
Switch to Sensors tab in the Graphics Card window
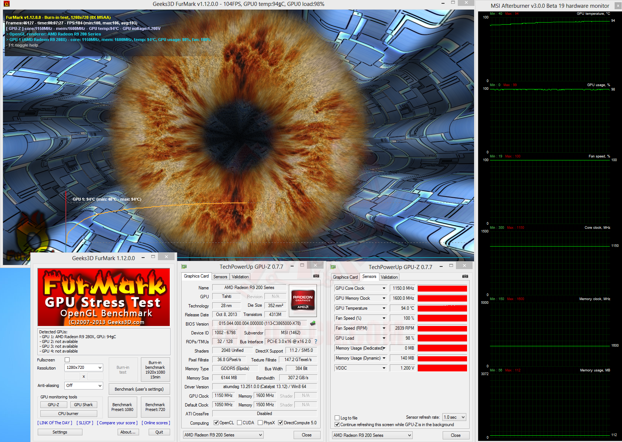pyautogui.click(x=220, y=277)
